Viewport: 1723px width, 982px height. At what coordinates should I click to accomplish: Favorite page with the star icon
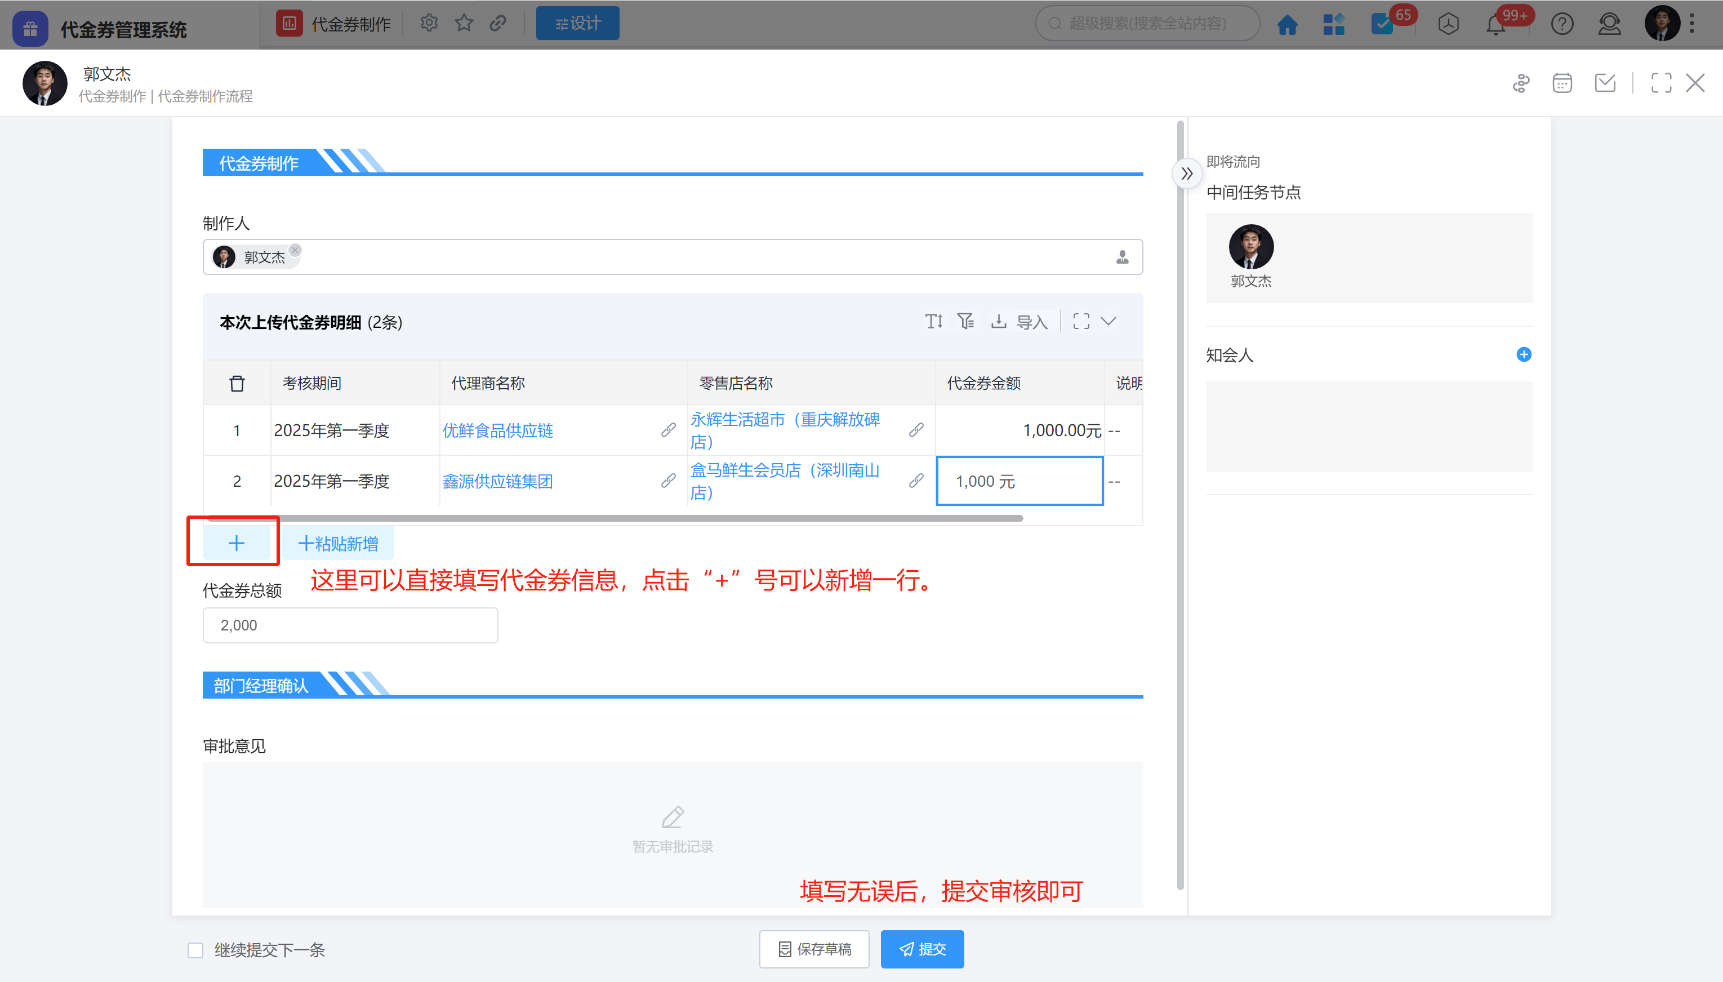[x=464, y=24]
